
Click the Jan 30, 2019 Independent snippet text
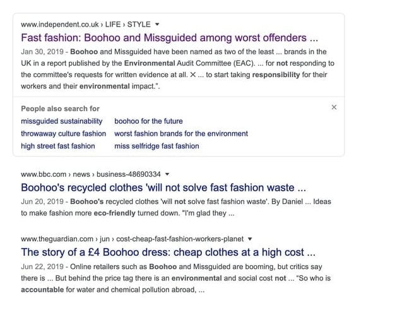point(177,69)
